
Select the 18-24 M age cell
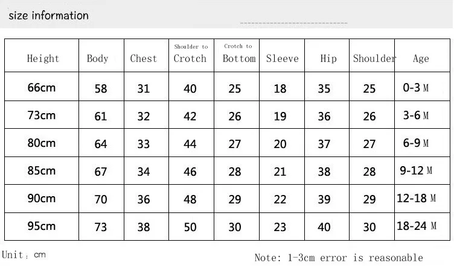pyautogui.click(x=417, y=226)
